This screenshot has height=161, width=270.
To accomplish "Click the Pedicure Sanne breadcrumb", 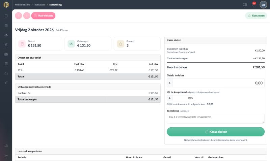I will 22,5.
